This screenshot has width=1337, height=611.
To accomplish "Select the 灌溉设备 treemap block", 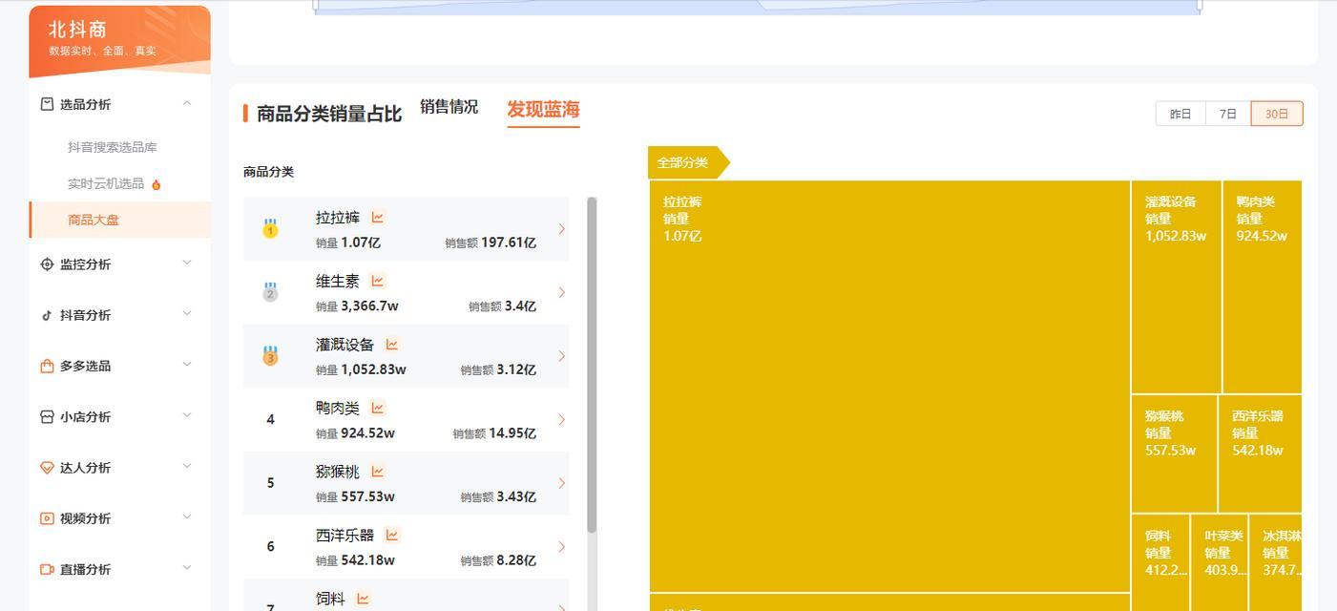I will coord(1177,286).
